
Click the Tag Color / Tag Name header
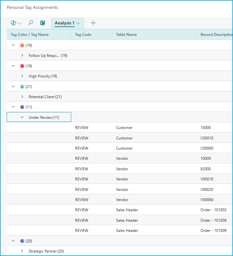(x=30, y=35)
